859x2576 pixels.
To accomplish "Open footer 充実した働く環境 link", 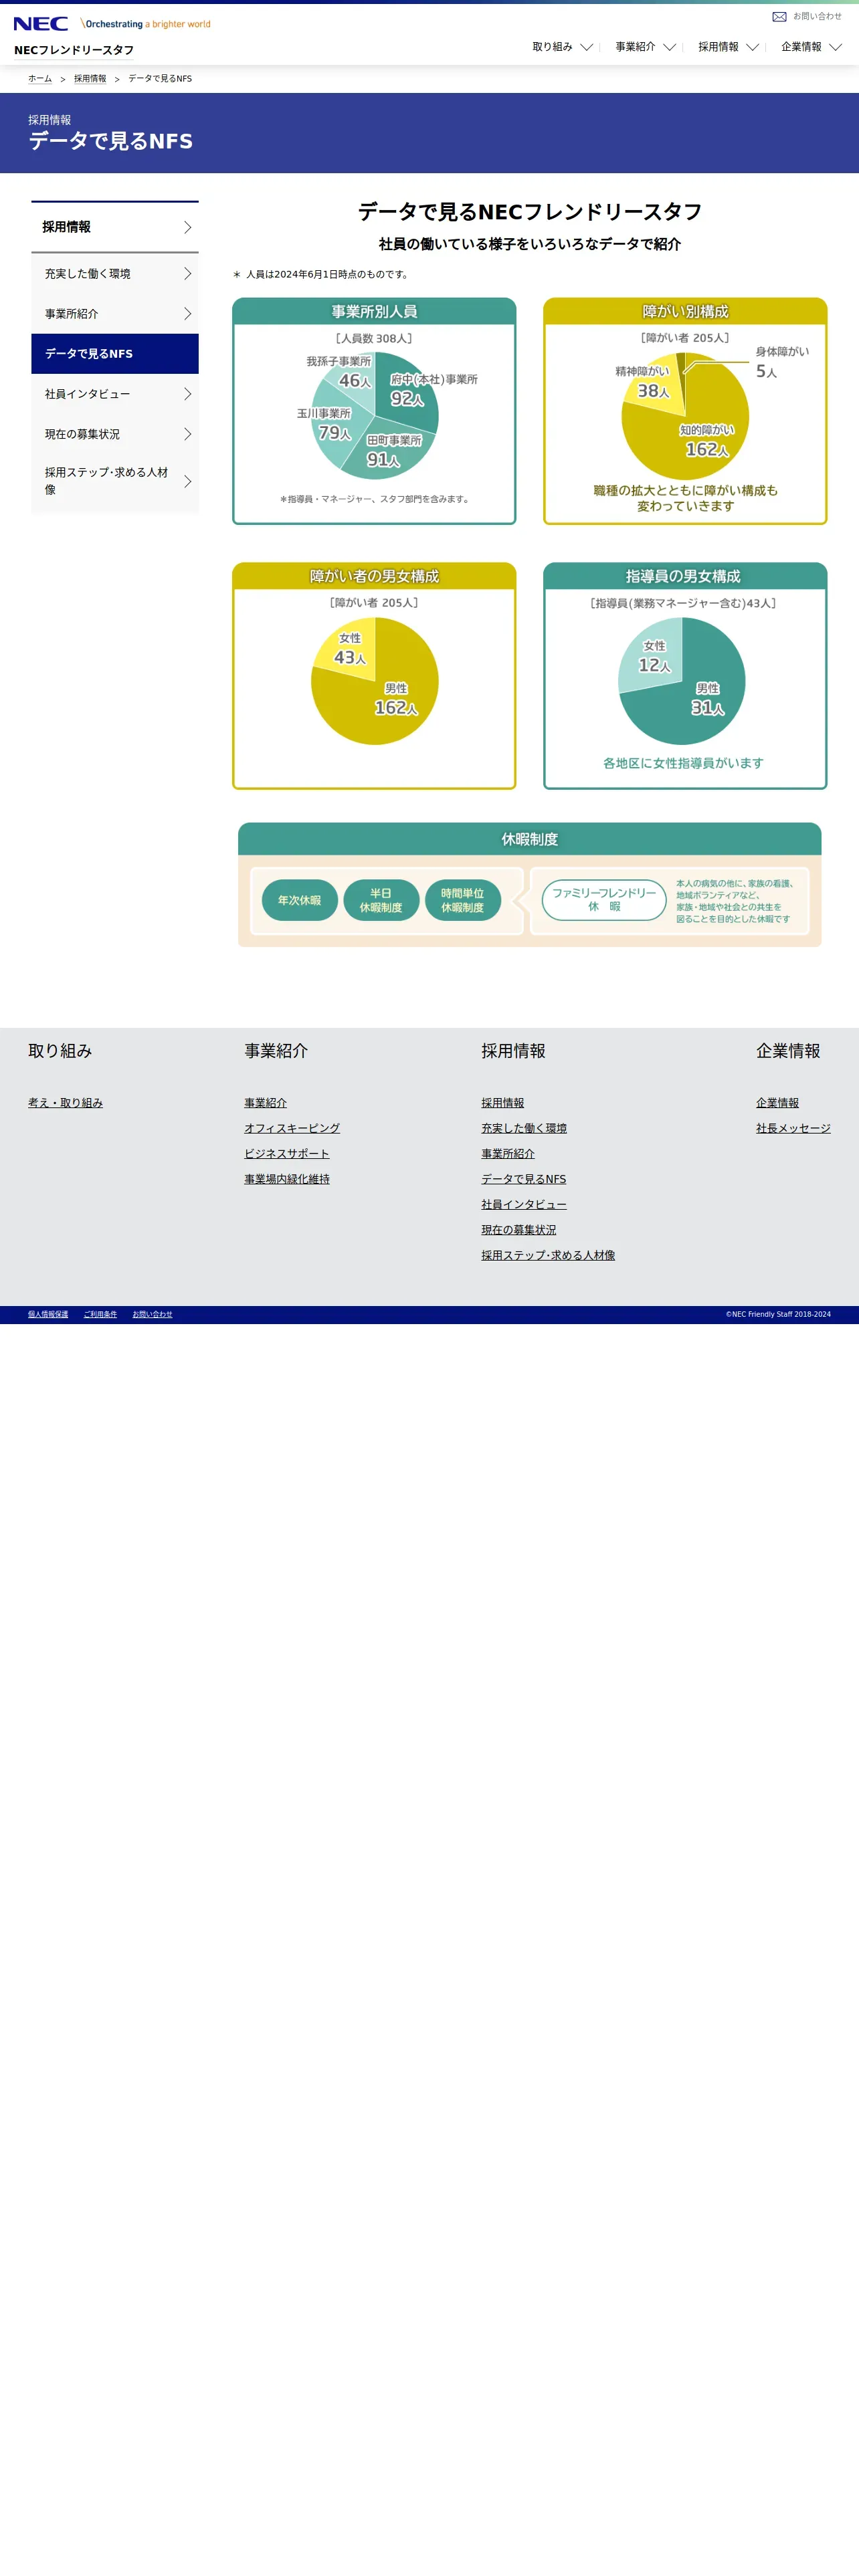I will coord(524,1128).
